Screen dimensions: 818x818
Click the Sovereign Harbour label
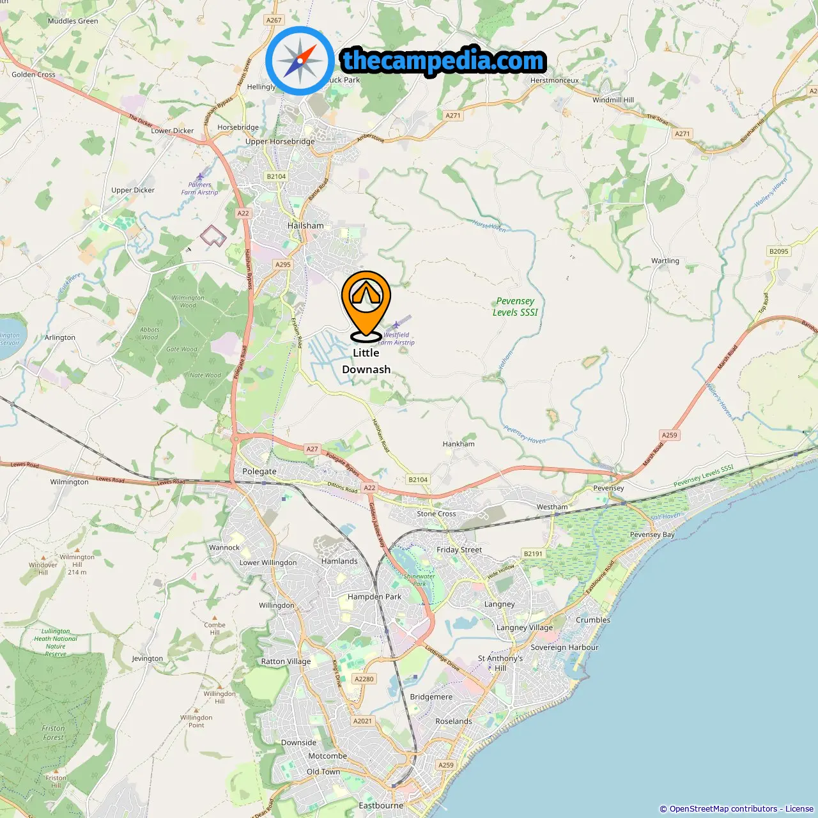564,647
